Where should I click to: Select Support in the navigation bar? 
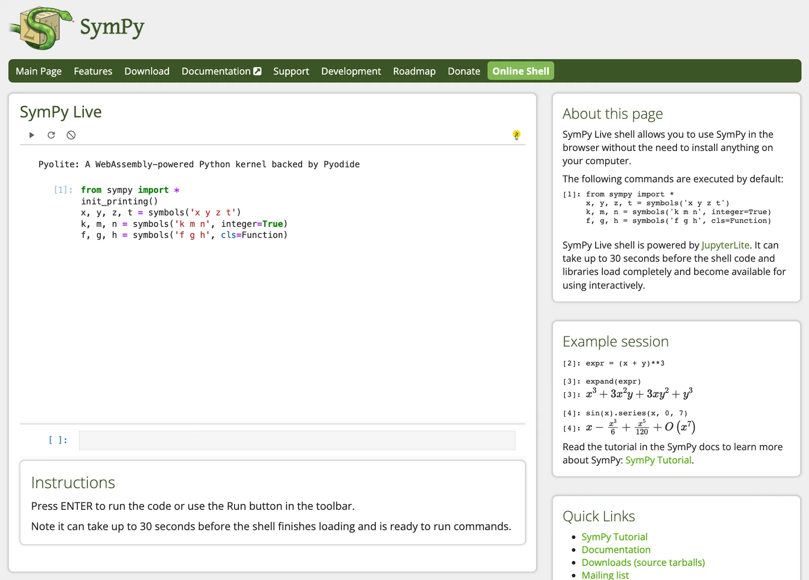tap(291, 71)
